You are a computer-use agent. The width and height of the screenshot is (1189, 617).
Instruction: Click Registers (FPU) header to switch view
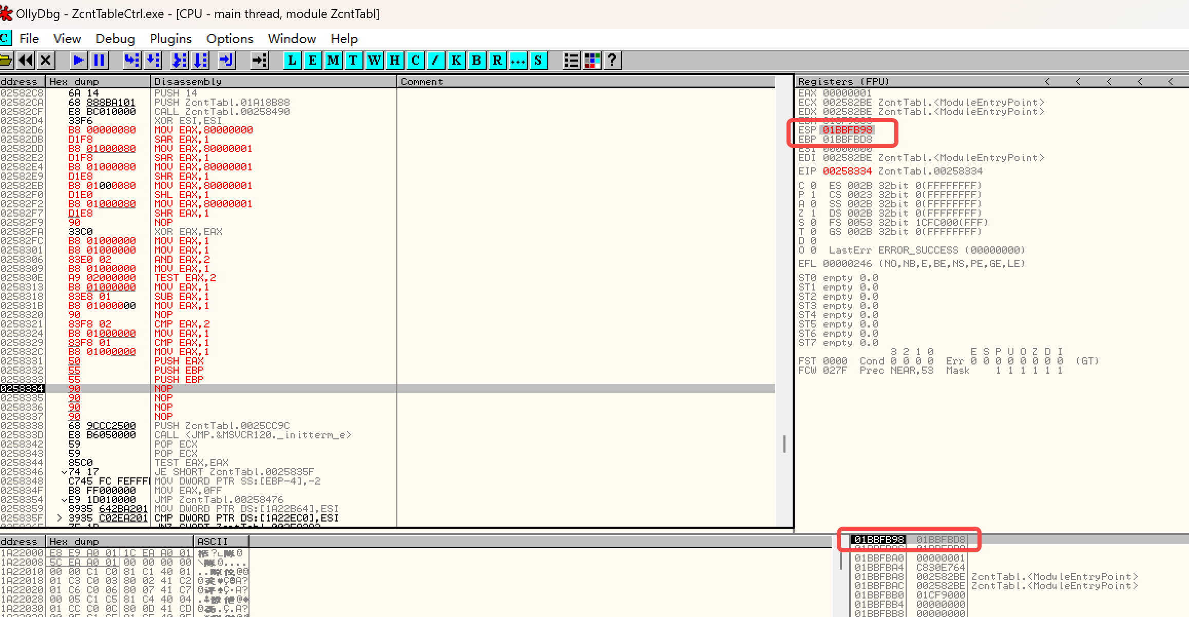point(843,82)
